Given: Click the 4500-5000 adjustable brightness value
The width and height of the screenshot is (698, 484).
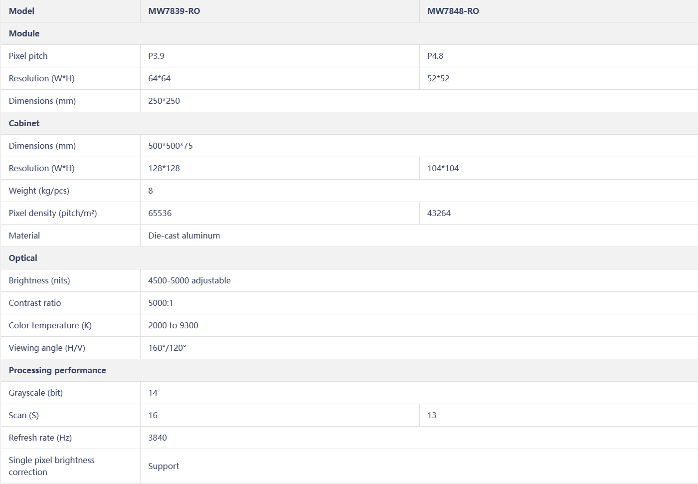Looking at the screenshot, I should point(189,280).
